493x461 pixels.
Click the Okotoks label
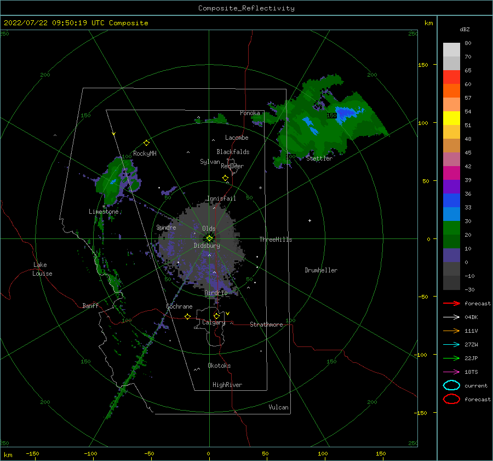(219, 366)
